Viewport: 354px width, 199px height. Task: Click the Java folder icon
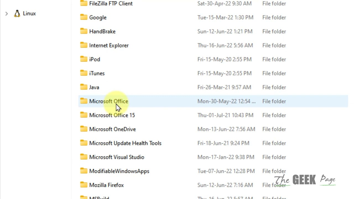(x=84, y=87)
